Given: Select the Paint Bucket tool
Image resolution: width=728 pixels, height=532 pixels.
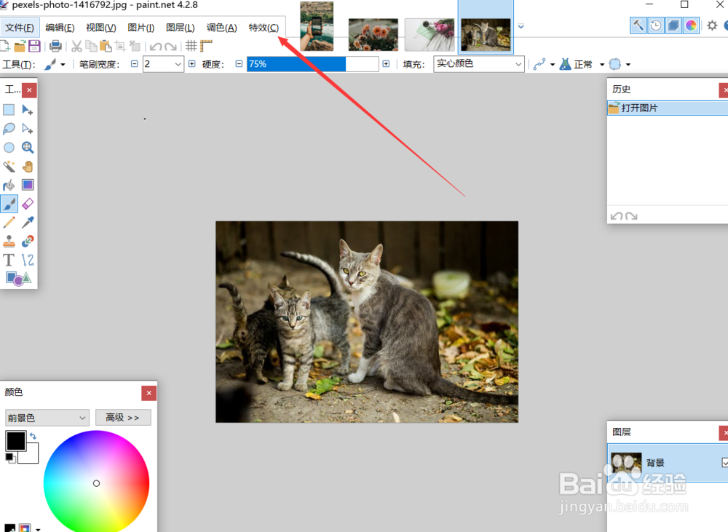Looking at the screenshot, I should click(9, 186).
